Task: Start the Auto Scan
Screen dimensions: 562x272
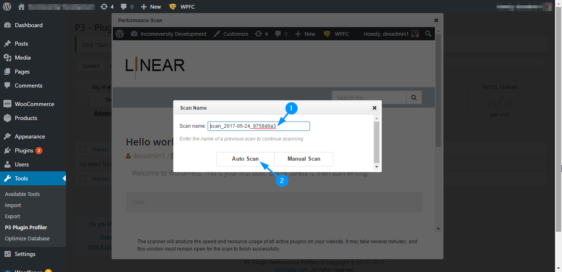Action: (245, 159)
